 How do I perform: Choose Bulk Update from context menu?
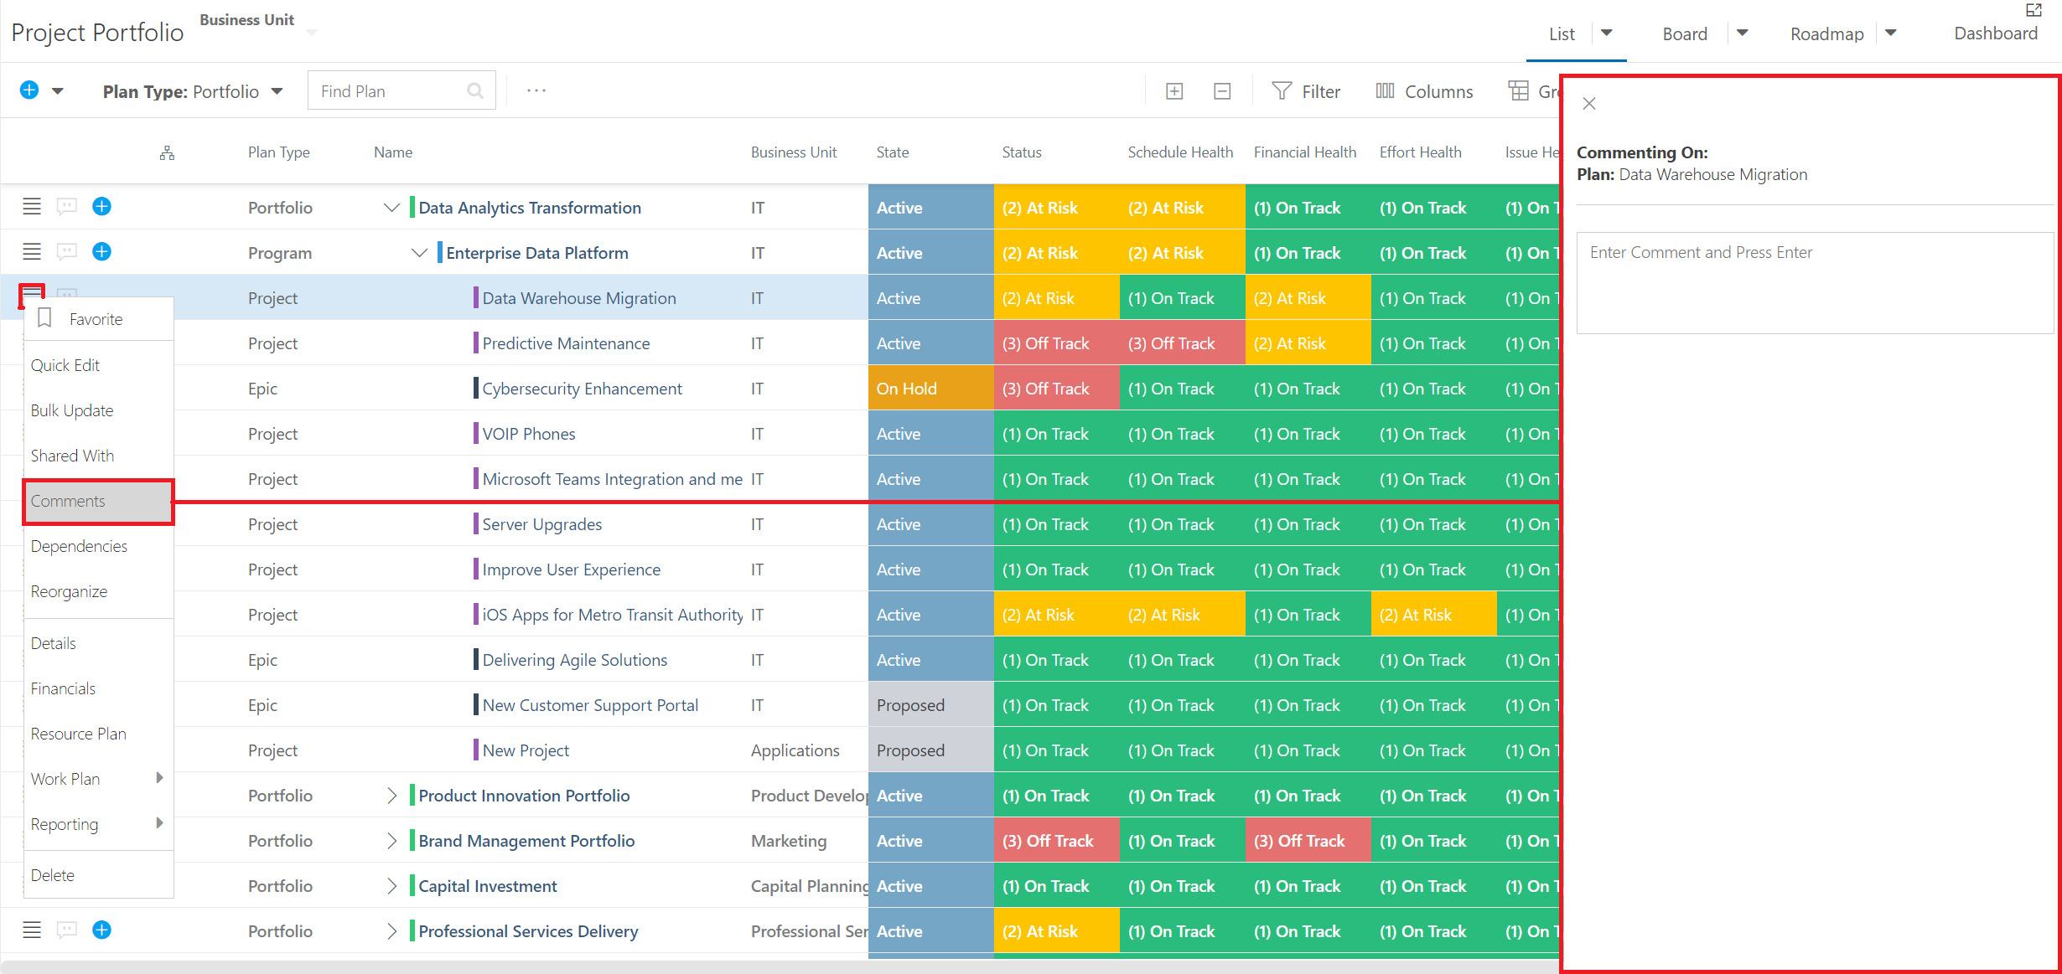click(x=99, y=410)
